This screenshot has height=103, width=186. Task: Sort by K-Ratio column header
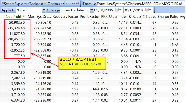click(x=135, y=17)
